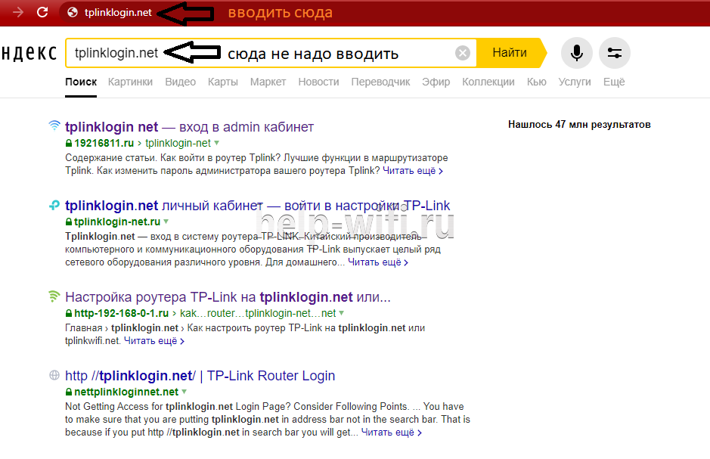Click the globe favicon of fourth result
This screenshot has height=459, width=710.
54,376
